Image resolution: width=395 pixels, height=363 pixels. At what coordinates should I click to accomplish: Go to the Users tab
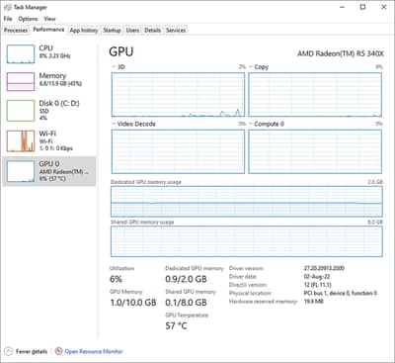(x=132, y=30)
